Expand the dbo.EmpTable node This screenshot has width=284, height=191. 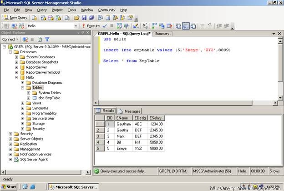(x=28, y=98)
